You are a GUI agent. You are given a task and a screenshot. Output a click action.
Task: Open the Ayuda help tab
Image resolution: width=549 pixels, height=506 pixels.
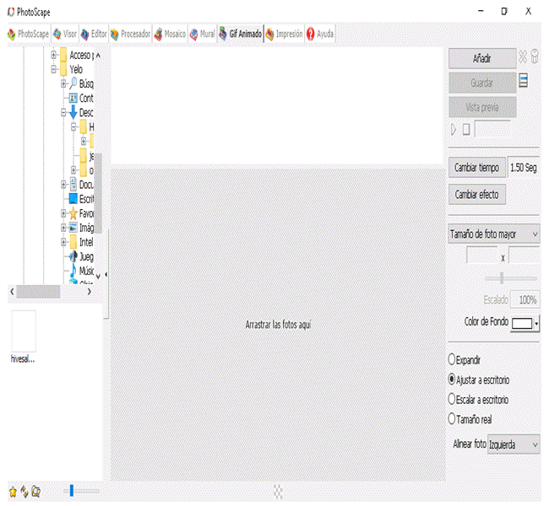[320, 34]
